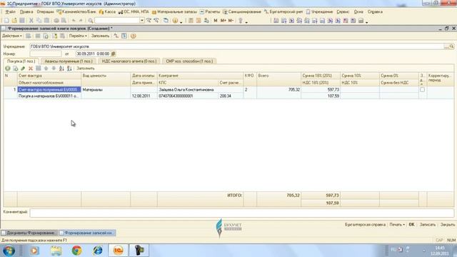Click the 12.08.2011 date cell
Image resolution: width=457 pixels, height=257 pixels.
click(144, 96)
